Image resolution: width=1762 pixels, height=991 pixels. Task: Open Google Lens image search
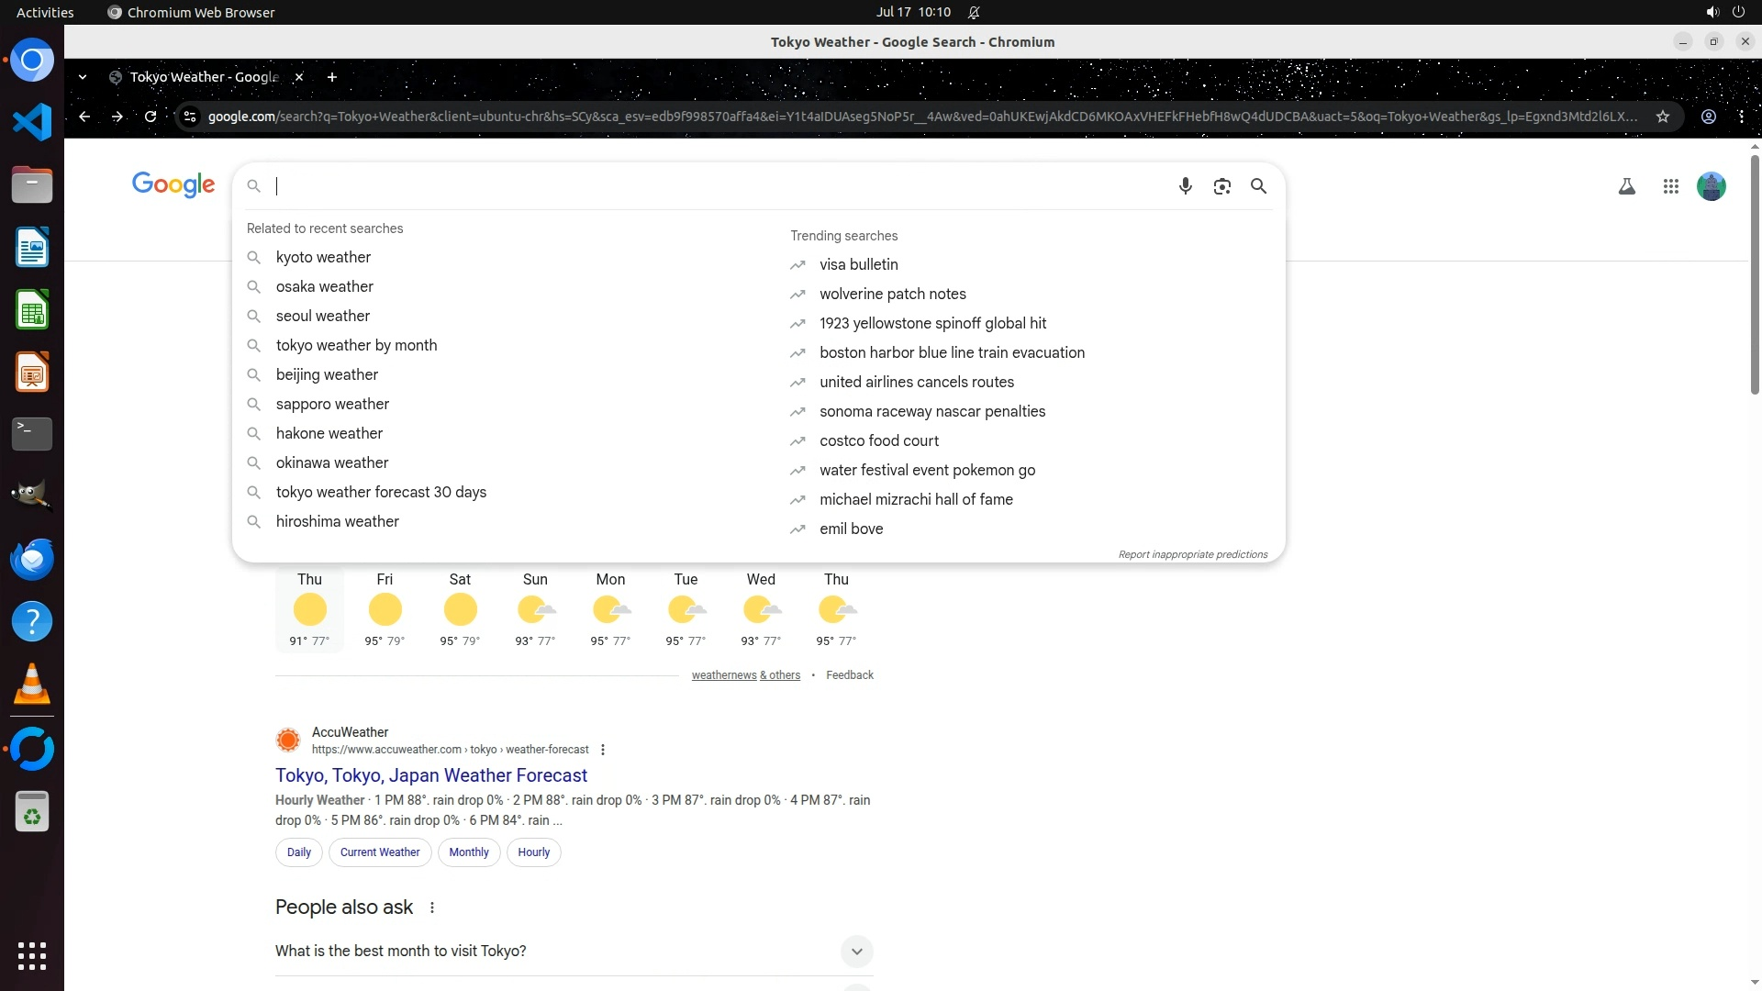click(x=1221, y=186)
